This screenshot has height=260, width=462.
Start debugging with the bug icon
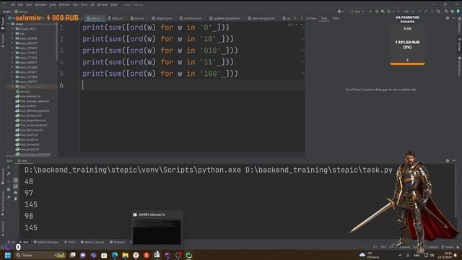pos(377,12)
